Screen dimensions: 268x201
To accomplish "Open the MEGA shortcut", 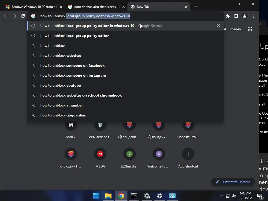I will (100, 158).
